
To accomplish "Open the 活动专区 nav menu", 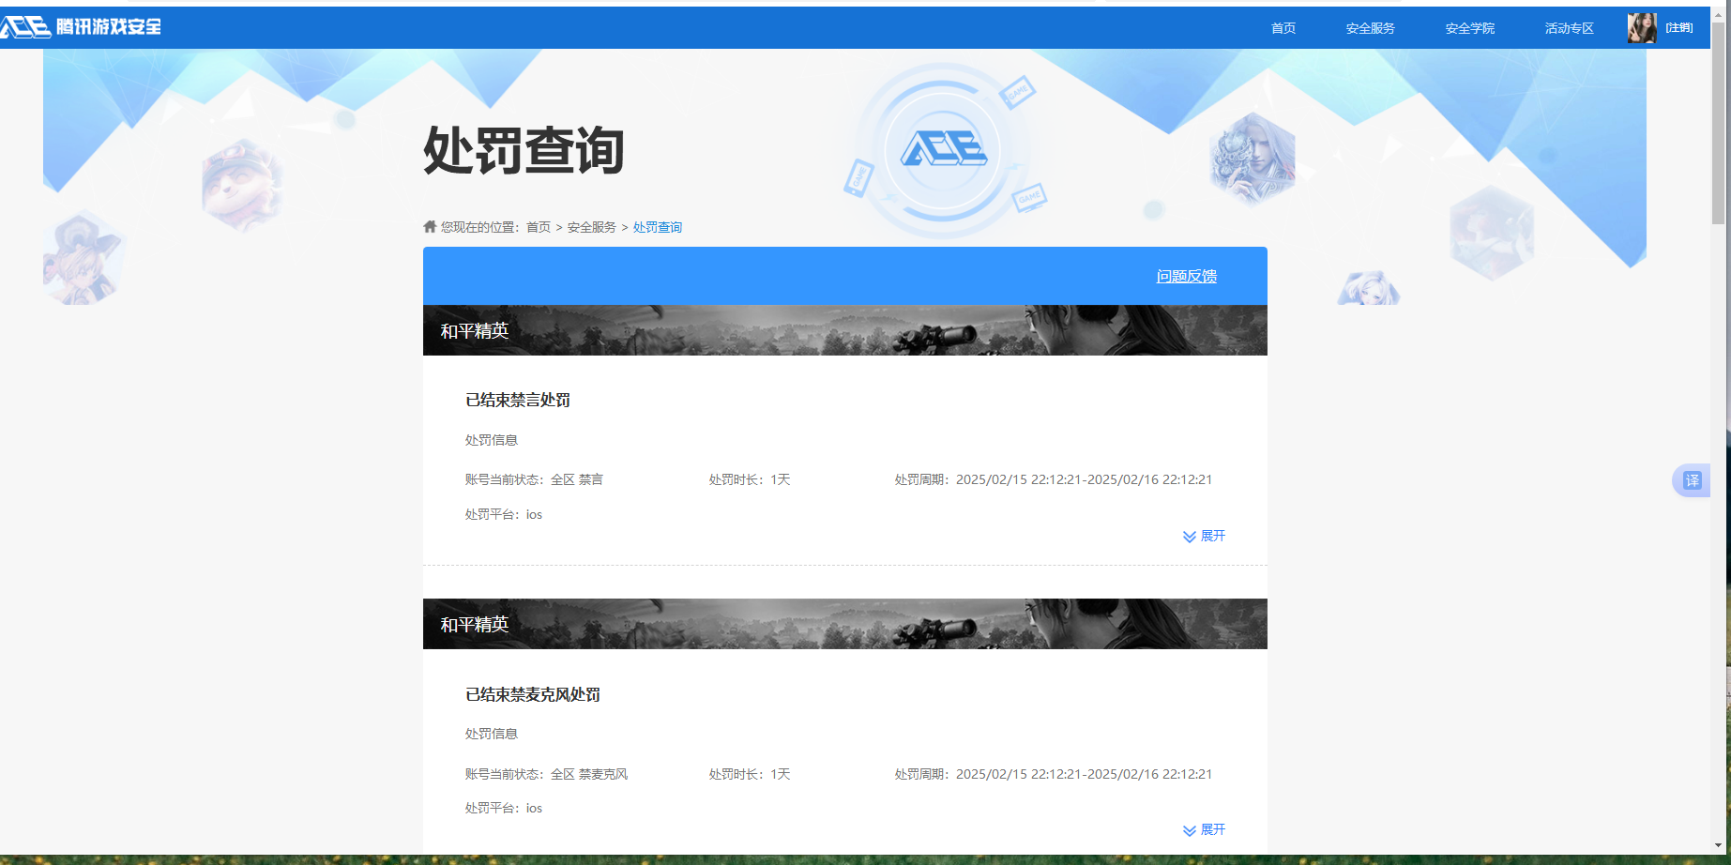I will (x=1569, y=28).
